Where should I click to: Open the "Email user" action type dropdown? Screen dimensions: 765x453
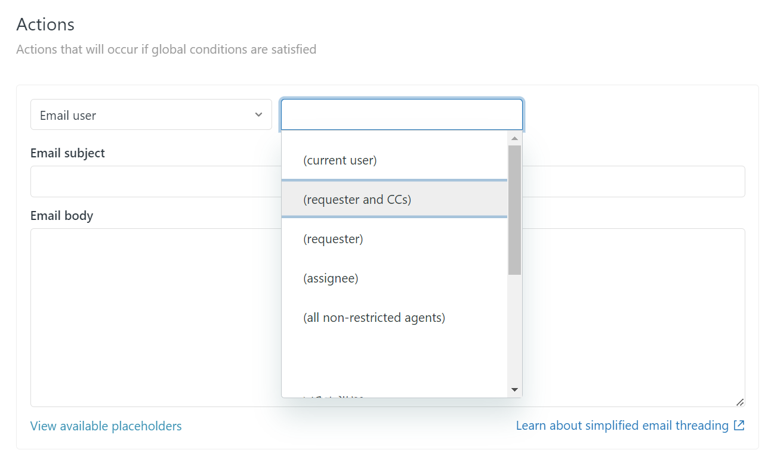click(151, 114)
